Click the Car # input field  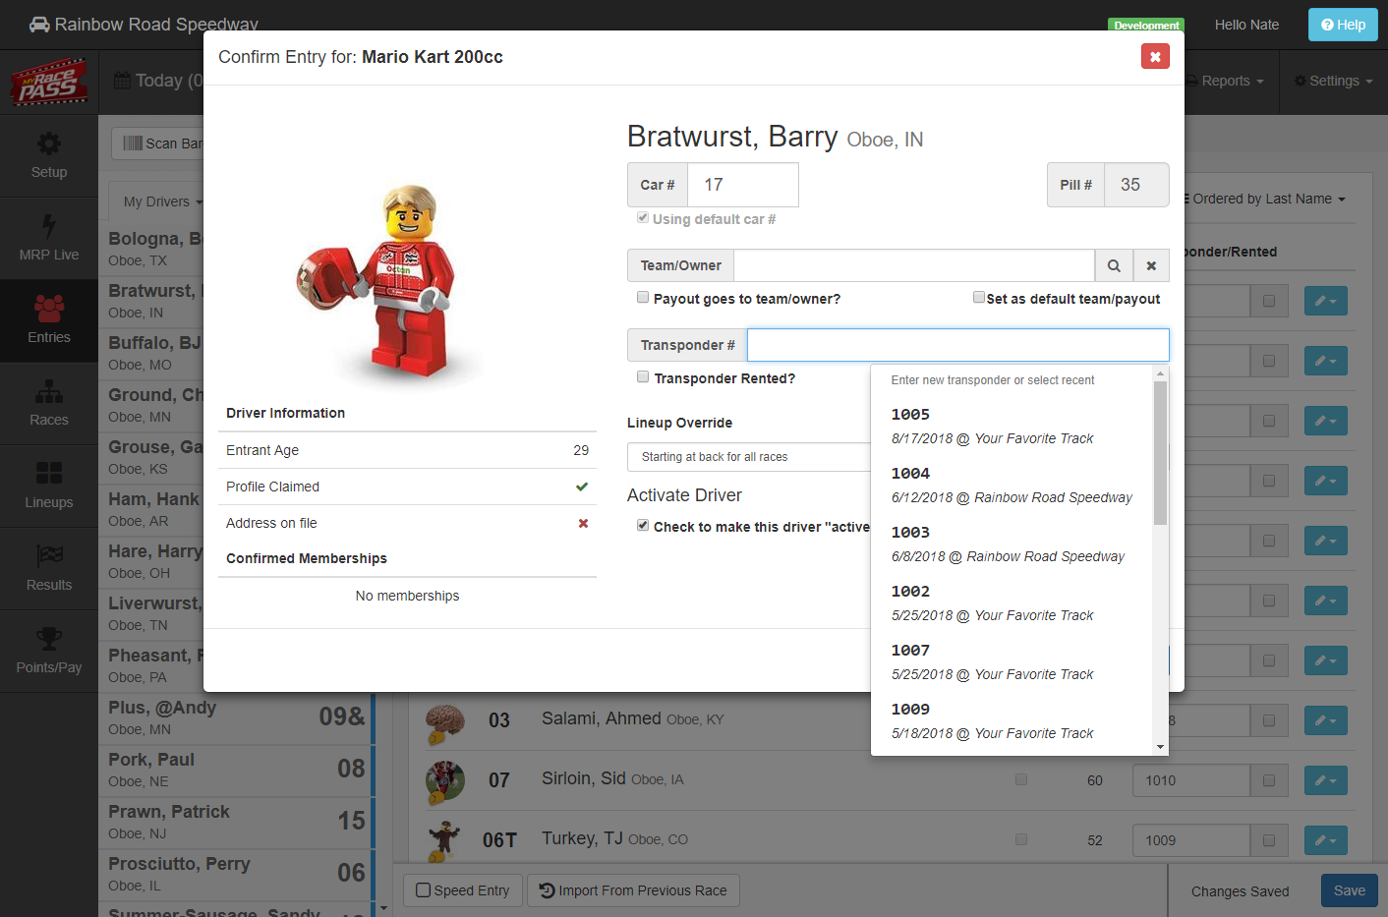(743, 185)
